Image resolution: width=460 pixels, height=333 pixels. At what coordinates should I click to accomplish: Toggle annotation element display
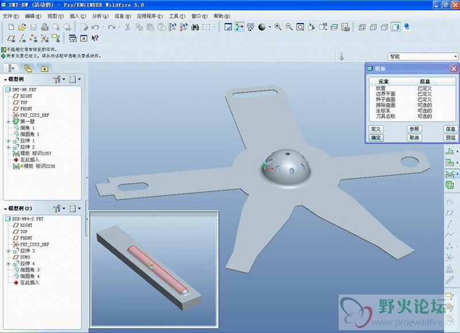56,38
